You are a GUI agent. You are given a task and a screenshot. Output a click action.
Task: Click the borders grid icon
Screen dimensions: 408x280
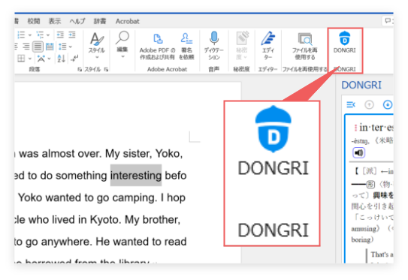point(21,59)
